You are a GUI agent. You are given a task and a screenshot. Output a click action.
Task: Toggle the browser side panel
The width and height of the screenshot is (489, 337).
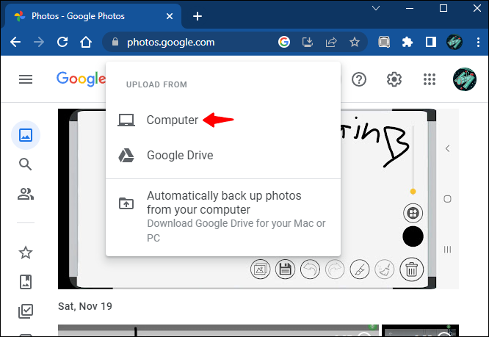click(x=431, y=42)
